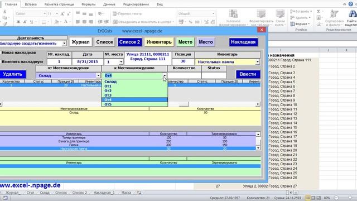The image size is (357, 201).
Task: Click inside the Количество input field
Action: pyautogui.click(x=185, y=75)
